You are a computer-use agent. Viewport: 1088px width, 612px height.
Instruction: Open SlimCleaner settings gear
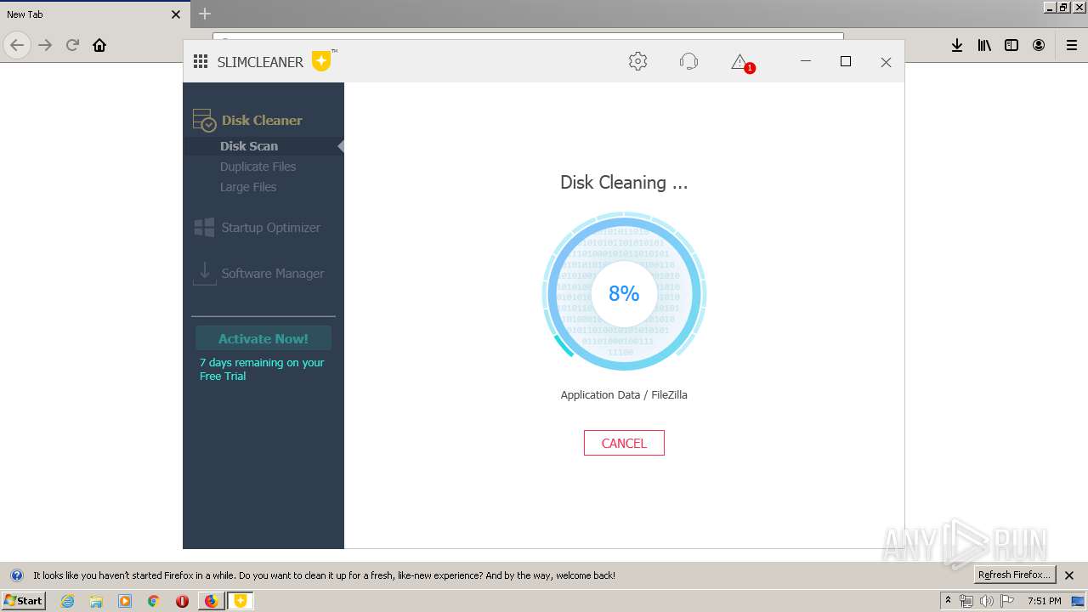coord(637,61)
